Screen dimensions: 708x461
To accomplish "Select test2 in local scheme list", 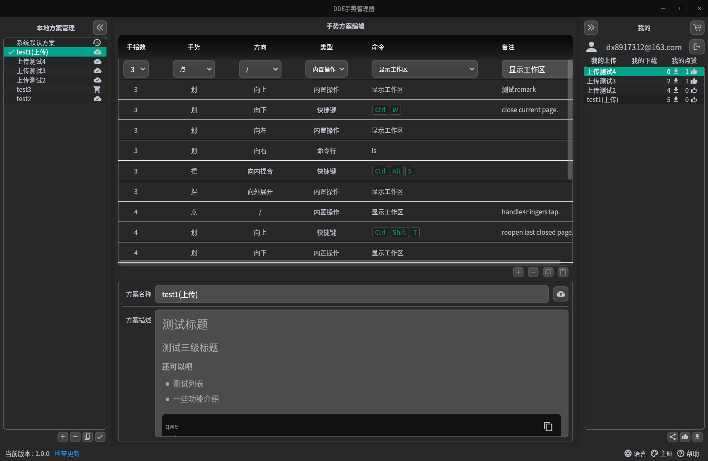I will point(55,99).
